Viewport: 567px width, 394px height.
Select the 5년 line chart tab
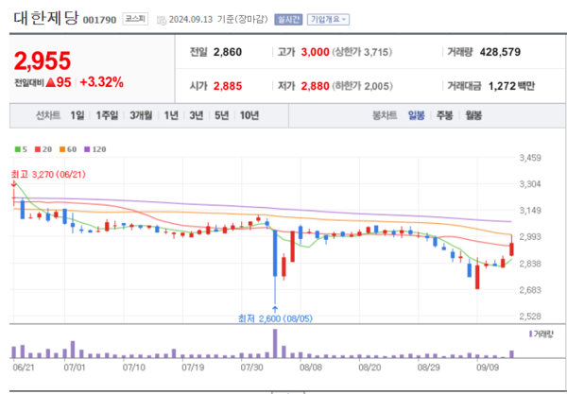tap(222, 115)
